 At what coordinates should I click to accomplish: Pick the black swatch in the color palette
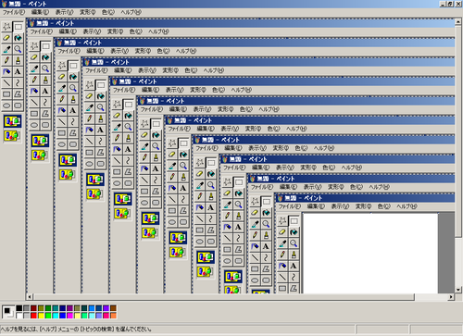coord(19,308)
